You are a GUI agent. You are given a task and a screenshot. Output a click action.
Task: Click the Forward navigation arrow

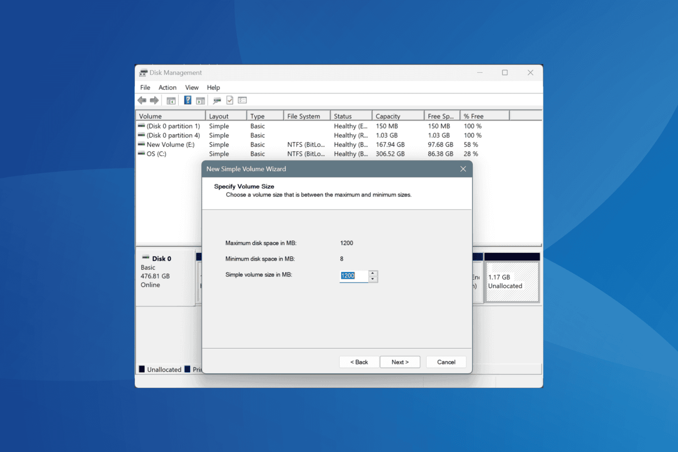(x=154, y=100)
